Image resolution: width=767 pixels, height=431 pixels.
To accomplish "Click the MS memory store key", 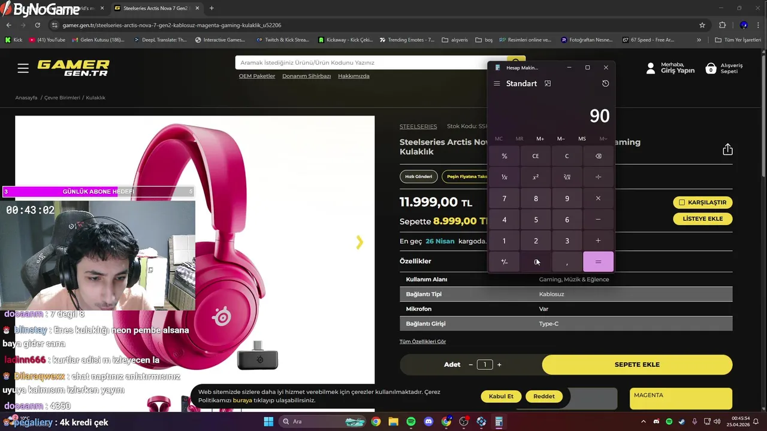I will [582, 139].
